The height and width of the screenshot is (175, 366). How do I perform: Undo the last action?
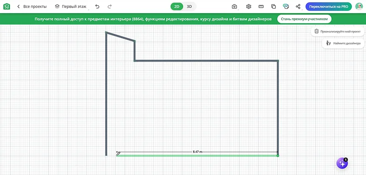(x=97, y=6)
